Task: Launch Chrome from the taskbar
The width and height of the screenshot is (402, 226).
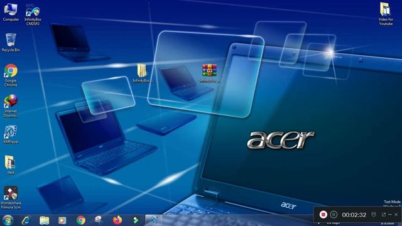Action: pos(81,220)
